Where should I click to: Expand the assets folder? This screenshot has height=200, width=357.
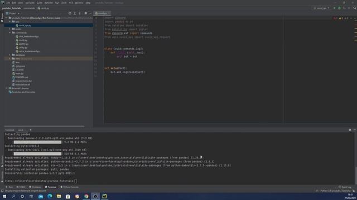(10, 29)
